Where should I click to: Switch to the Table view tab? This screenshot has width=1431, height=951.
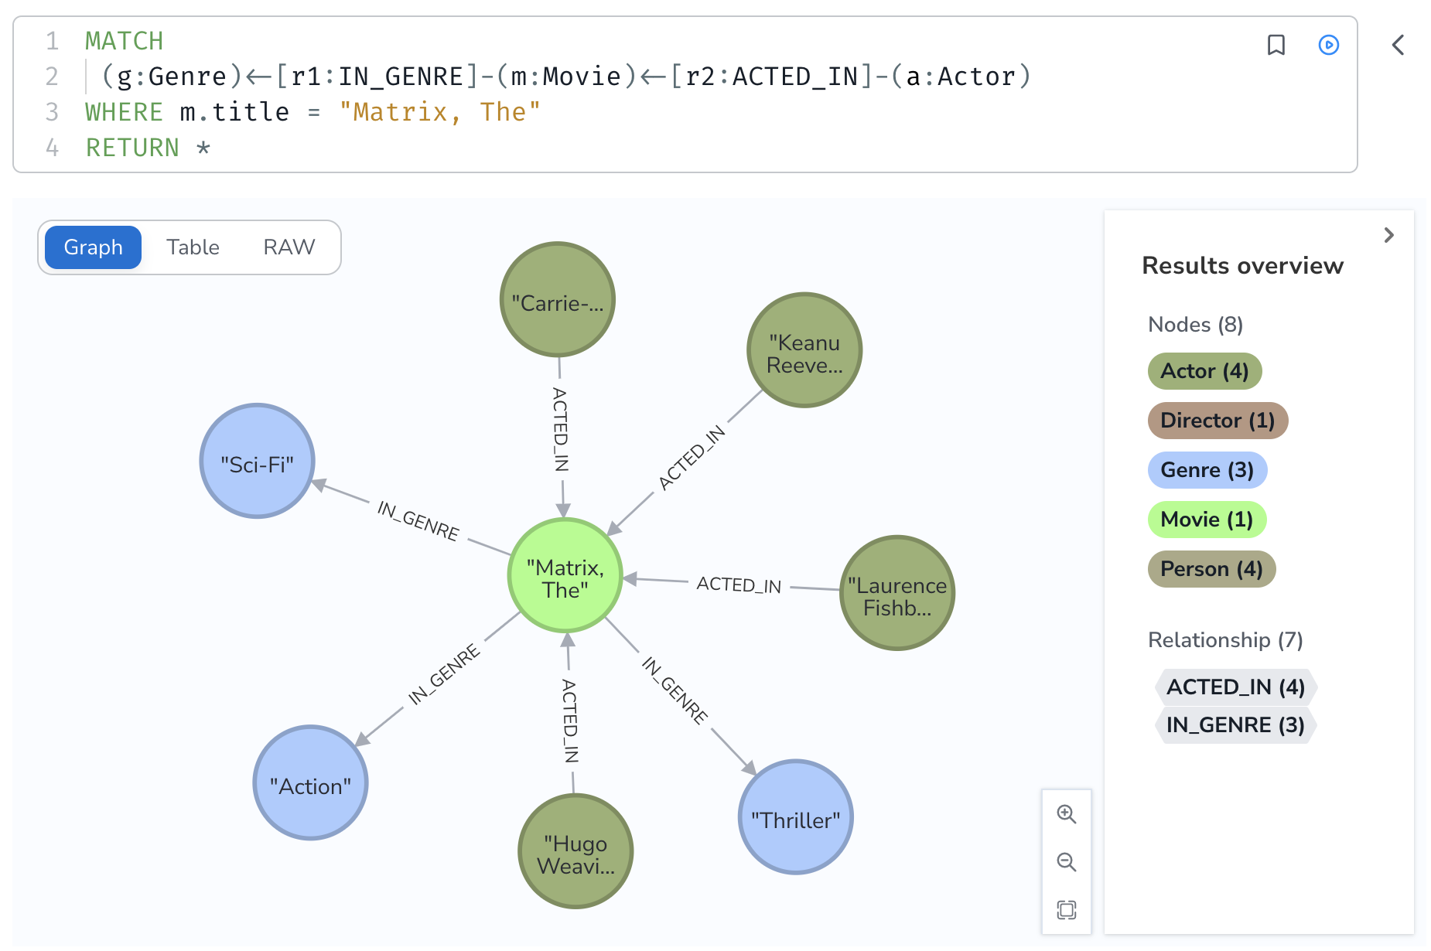pos(193,247)
